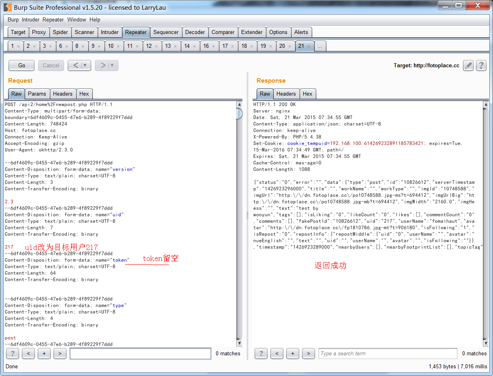493x376 pixels.
Task: Click the POST newpost.php request line
Action: point(59,105)
